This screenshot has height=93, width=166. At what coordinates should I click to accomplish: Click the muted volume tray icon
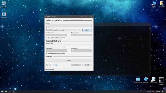[x=153, y=91]
